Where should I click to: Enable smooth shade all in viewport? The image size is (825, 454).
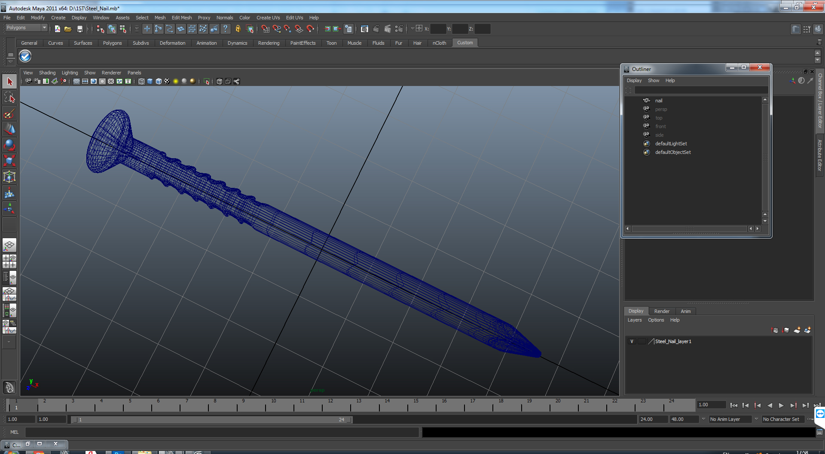pos(150,81)
